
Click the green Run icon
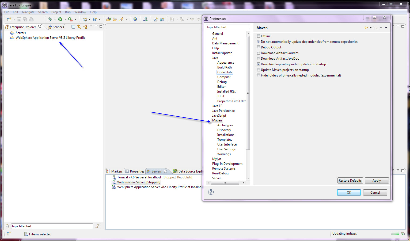[60, 19]
